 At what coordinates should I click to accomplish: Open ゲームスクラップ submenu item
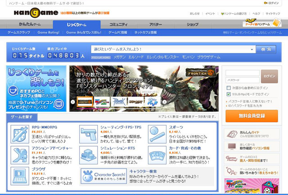point(19,32)
